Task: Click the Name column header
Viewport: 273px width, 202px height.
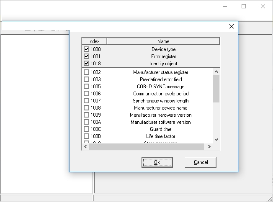Action: pyautogui.click(x=163, y=41)
